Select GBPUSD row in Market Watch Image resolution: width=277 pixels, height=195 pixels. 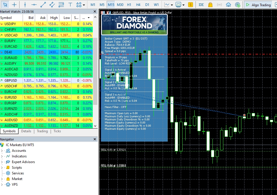coord(46,81)
